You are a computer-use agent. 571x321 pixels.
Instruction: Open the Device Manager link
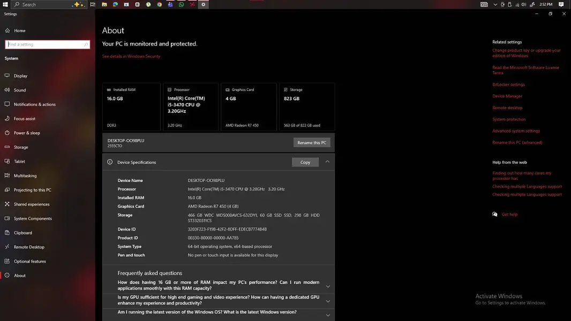(507, 96)
